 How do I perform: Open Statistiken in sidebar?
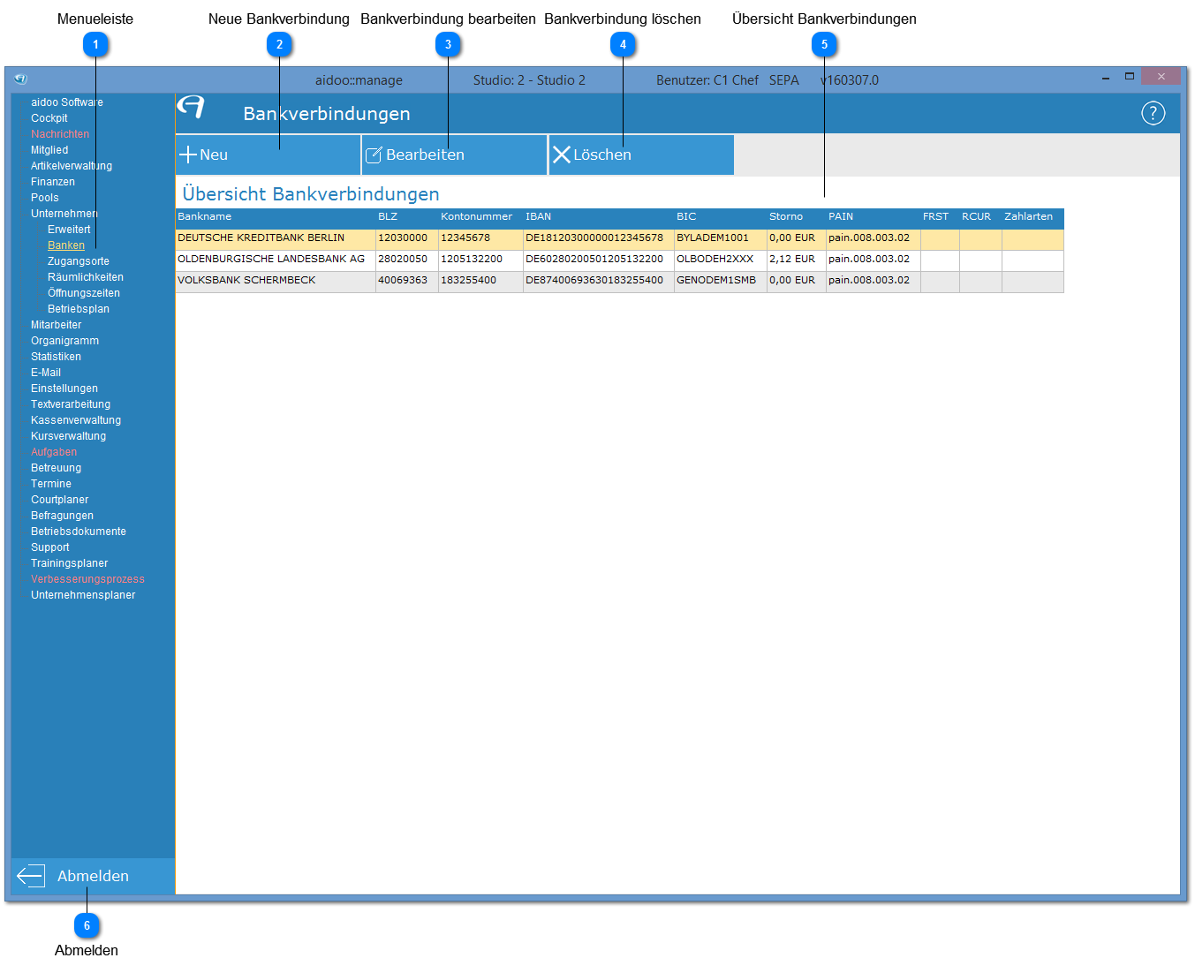(x=57, y=357)
